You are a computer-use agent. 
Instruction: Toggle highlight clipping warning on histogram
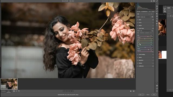(155, 3)
